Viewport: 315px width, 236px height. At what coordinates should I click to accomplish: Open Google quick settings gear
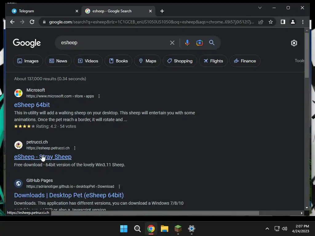294,43
